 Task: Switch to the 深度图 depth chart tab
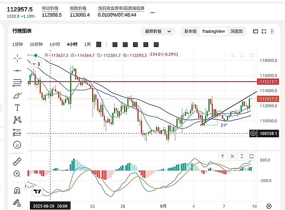(x=236, y=31)
